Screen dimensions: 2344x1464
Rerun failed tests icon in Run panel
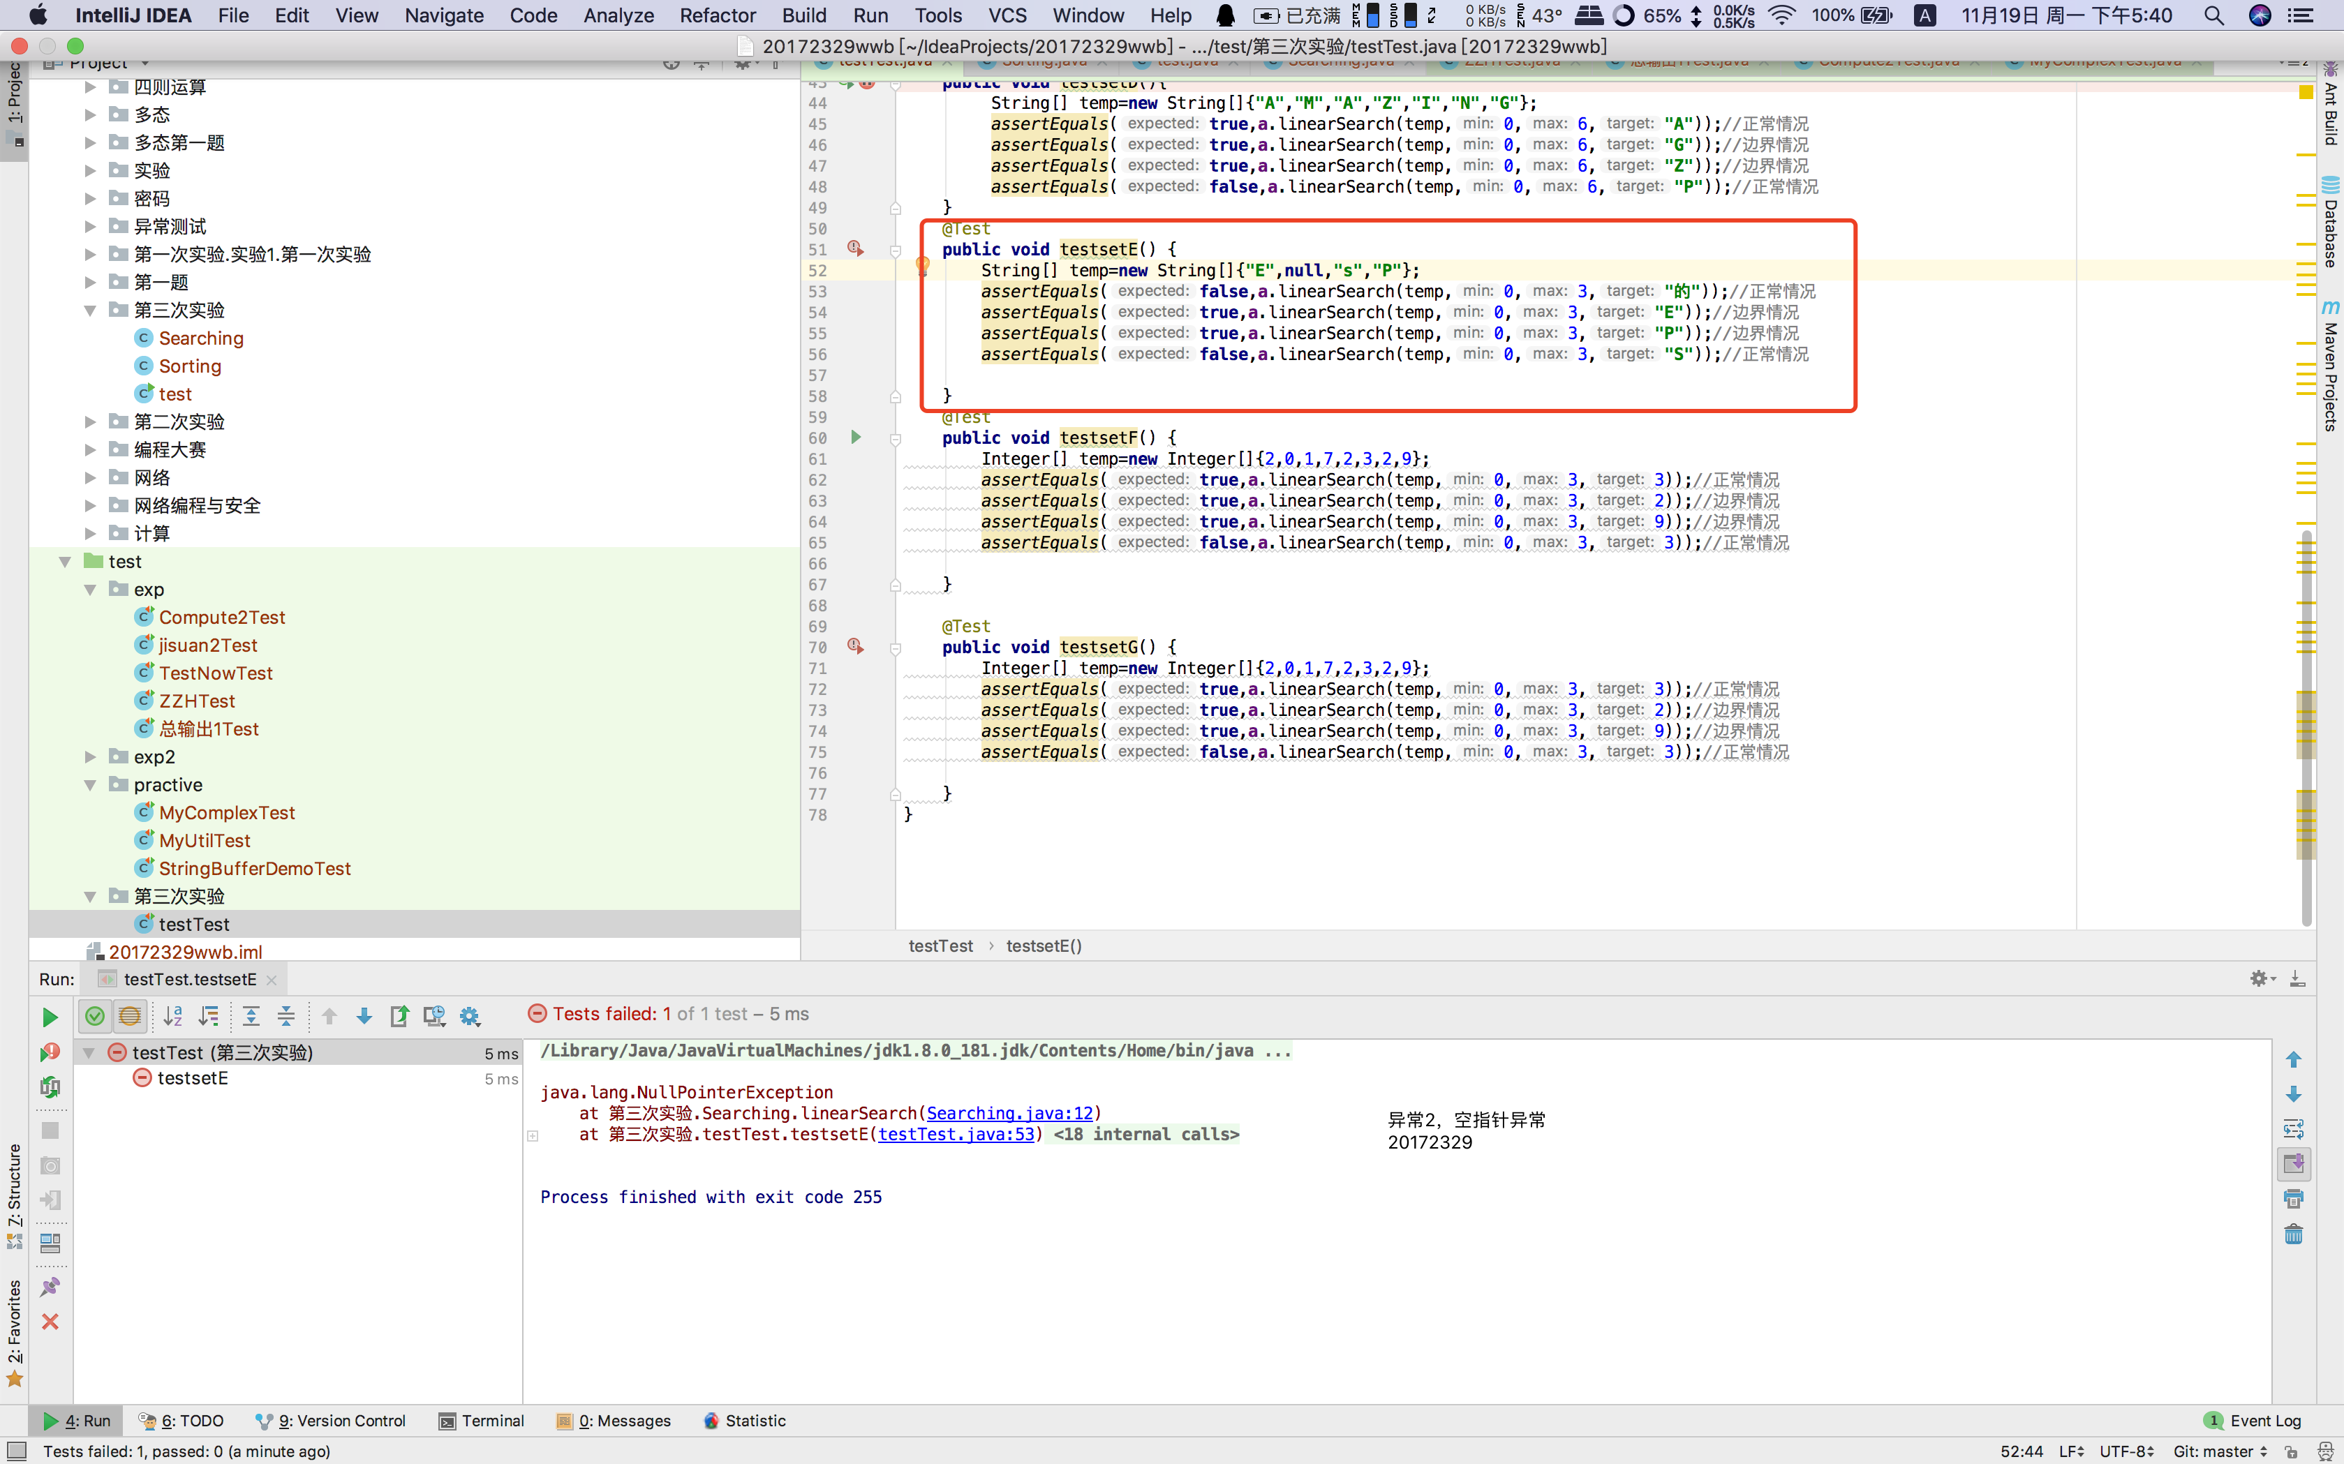50,1052
